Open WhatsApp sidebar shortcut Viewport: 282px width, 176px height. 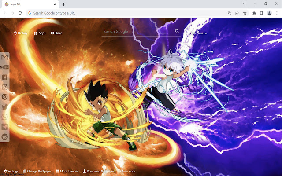[5, 117]
